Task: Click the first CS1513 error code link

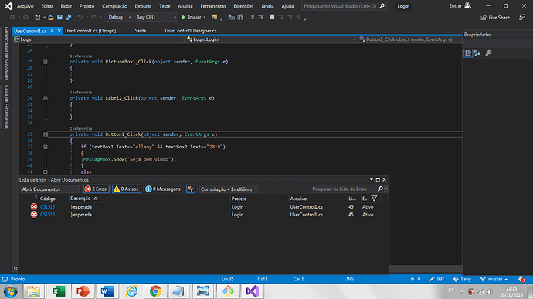Action: click(47, 207)
